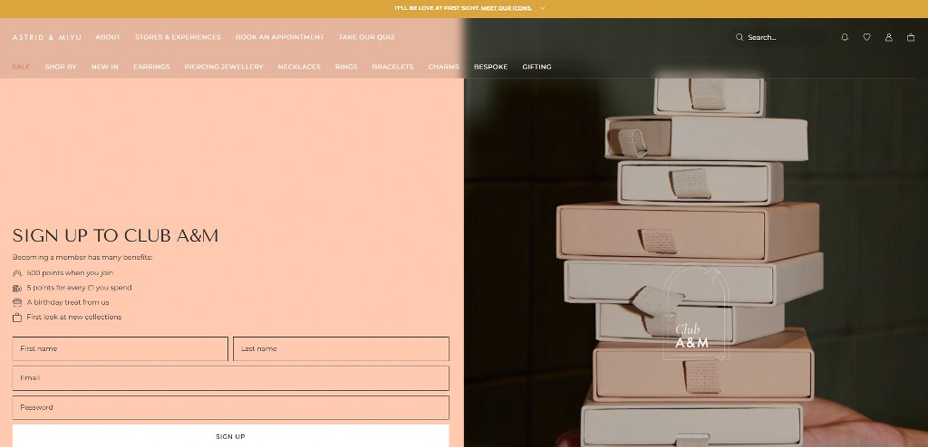Open Piercing Jewellery category

(224, 67)
